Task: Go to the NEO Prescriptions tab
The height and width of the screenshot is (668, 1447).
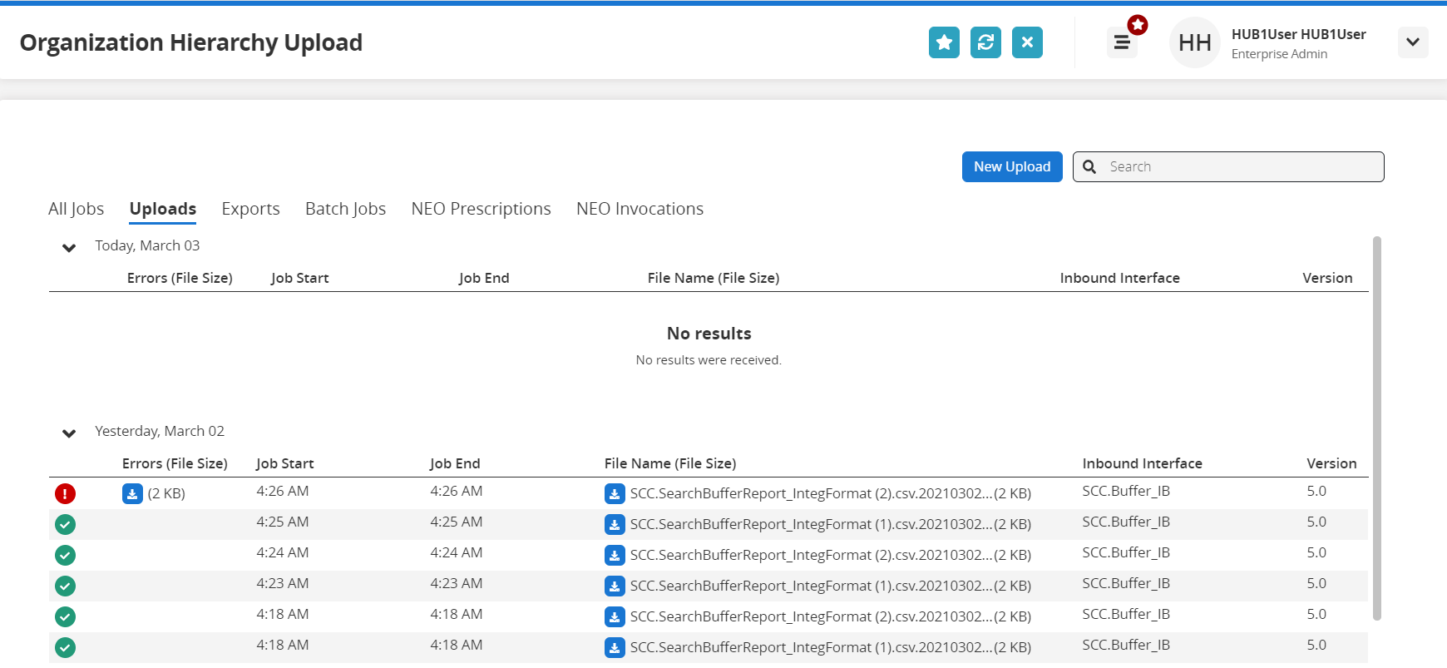Action: (481, 209)
